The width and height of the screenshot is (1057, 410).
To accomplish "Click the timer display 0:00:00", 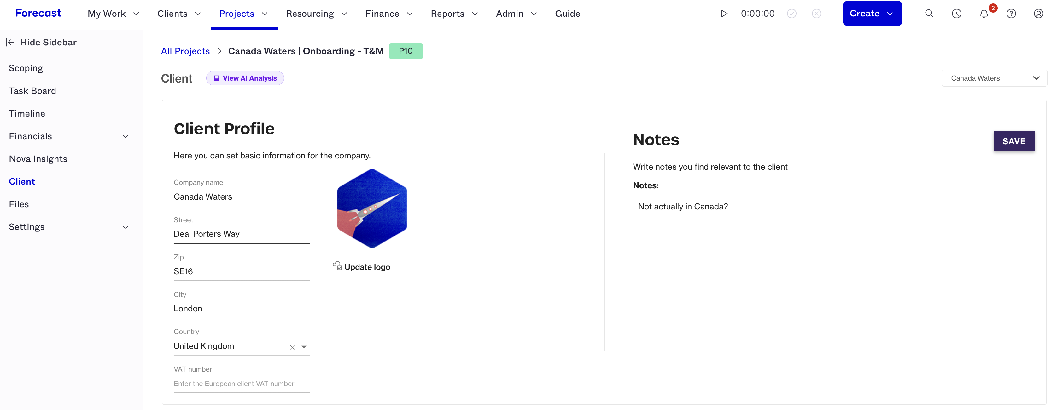I will [x=757, y=14].
